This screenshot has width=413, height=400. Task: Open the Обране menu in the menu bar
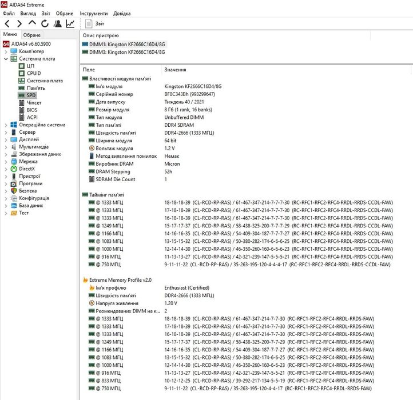tap(65, 13)
